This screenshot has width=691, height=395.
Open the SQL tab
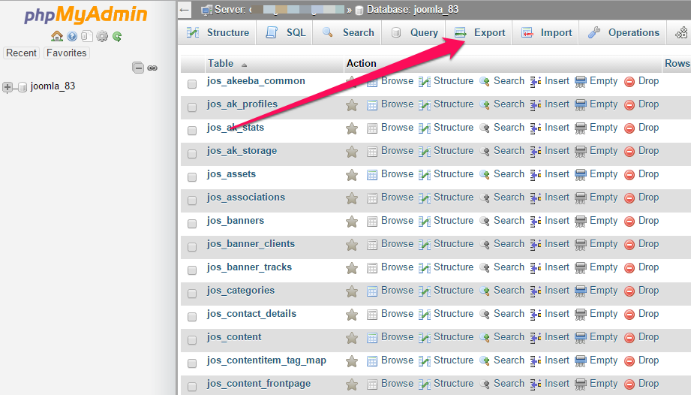[x=286, y=32]
